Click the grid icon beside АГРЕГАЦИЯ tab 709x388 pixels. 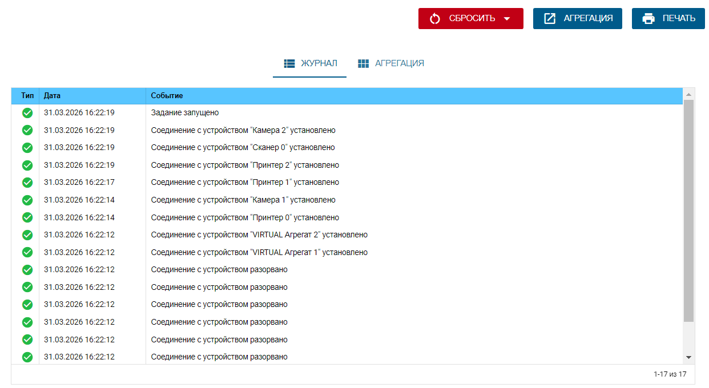(364, 63)
